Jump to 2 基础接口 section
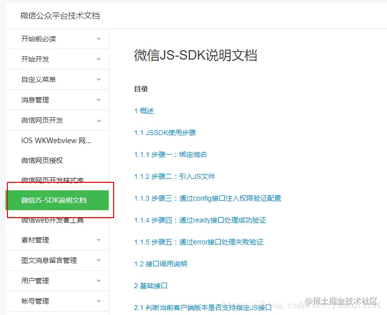Viewport: 387px width, 315px height. click(x=150, y=286)
